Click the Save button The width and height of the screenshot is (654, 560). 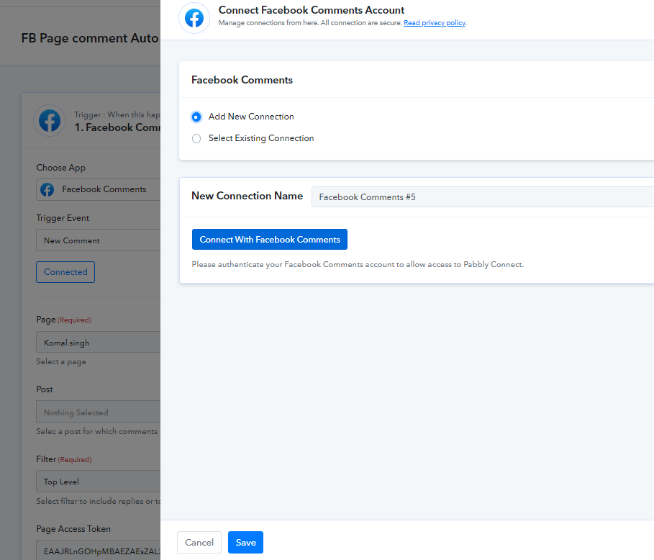245,543
